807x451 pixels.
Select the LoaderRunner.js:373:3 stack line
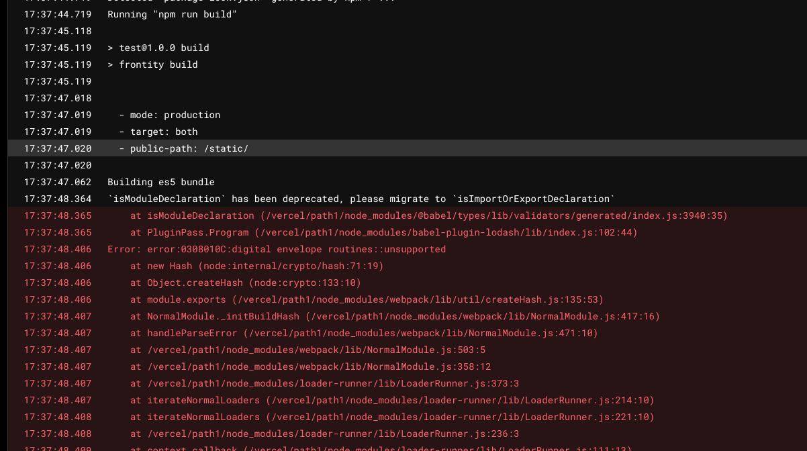tap(324, 383)
